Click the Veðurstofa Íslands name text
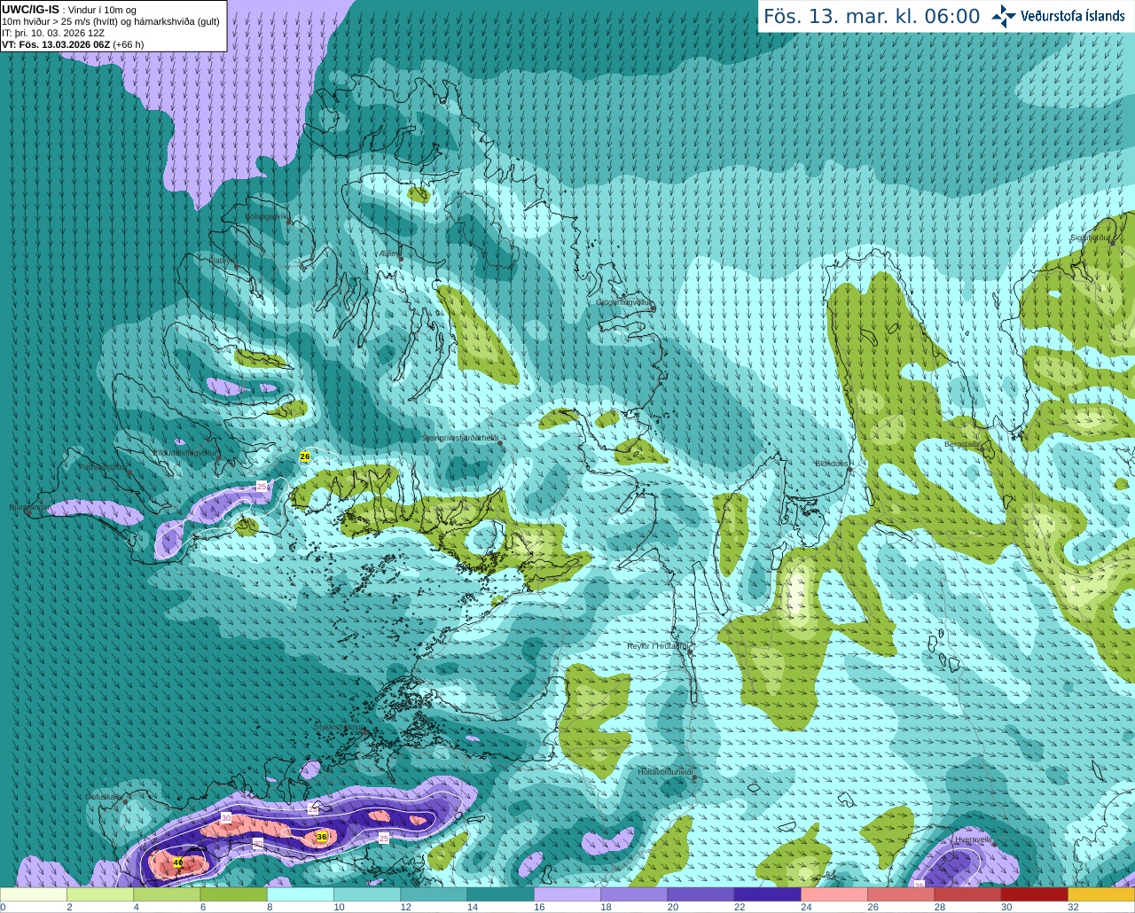The width and height of the screenshot is (1135, 913). [1073, 16]
